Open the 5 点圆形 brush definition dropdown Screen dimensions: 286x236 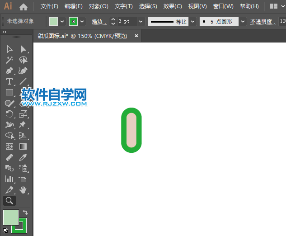243,22
